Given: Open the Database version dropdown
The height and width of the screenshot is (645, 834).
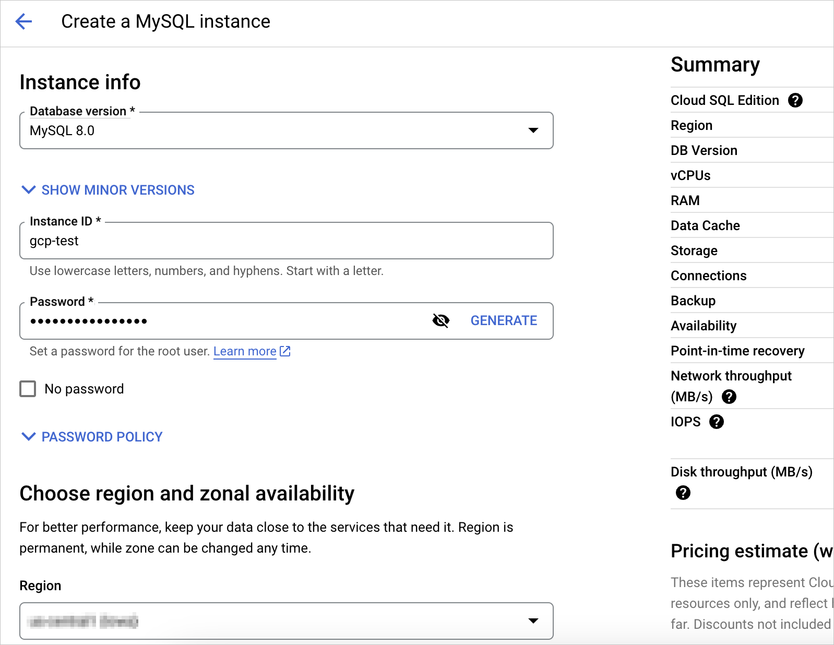Looking at the screenshot, I should (286, 130).
